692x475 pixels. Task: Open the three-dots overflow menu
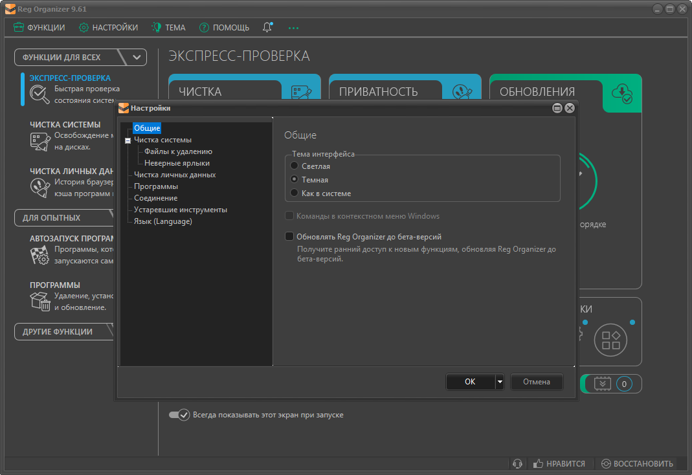[293, 28]
